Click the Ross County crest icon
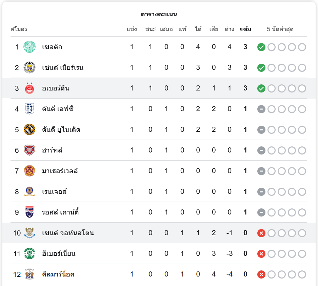This screenshot has height=286, width=318. click(x=29, y=212)
